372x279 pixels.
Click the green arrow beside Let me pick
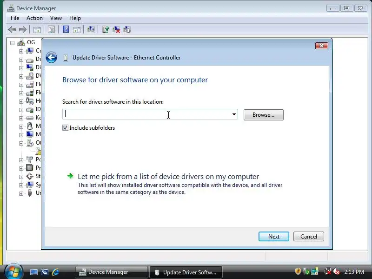(70, 176)
